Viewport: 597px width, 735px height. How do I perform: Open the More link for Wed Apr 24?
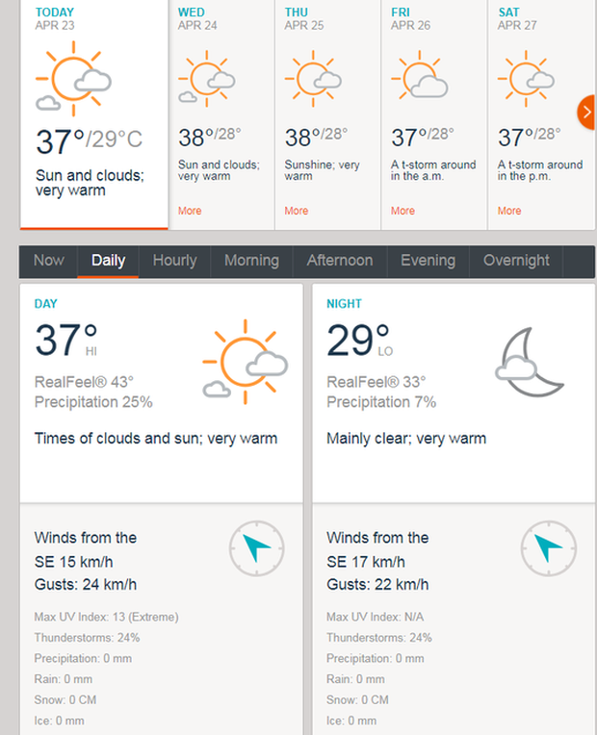pos(190,211)
